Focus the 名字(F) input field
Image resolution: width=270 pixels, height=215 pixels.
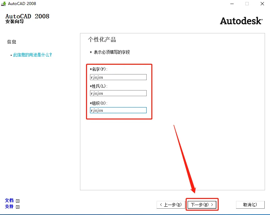118,77
